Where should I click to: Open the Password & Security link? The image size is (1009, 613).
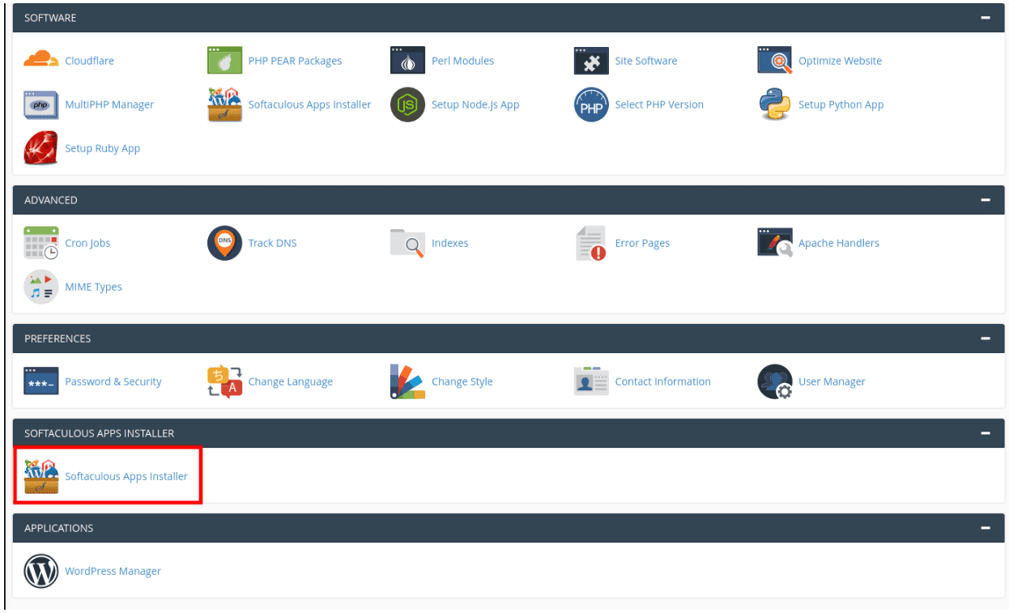click(113, 381)
